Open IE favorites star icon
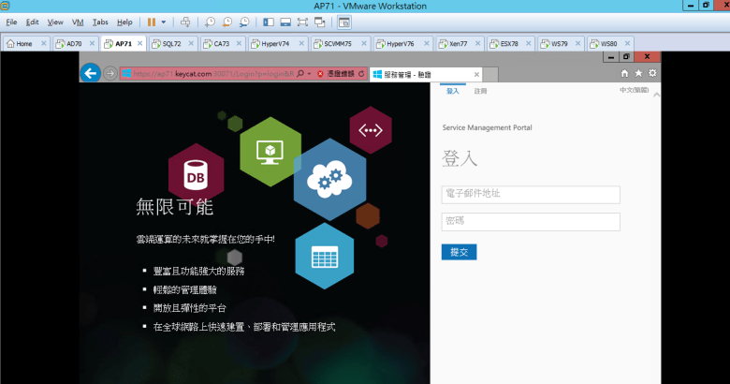 pyautogui.click(x=638, y=73)
